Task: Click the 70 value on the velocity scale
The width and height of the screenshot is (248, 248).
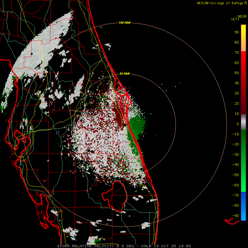Action: pos(237,53)
